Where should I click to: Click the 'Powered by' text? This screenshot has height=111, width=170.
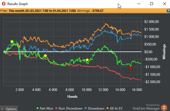[x=153, y=105]
